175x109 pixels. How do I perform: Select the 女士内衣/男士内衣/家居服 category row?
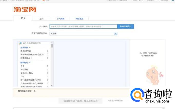point(34,83)
